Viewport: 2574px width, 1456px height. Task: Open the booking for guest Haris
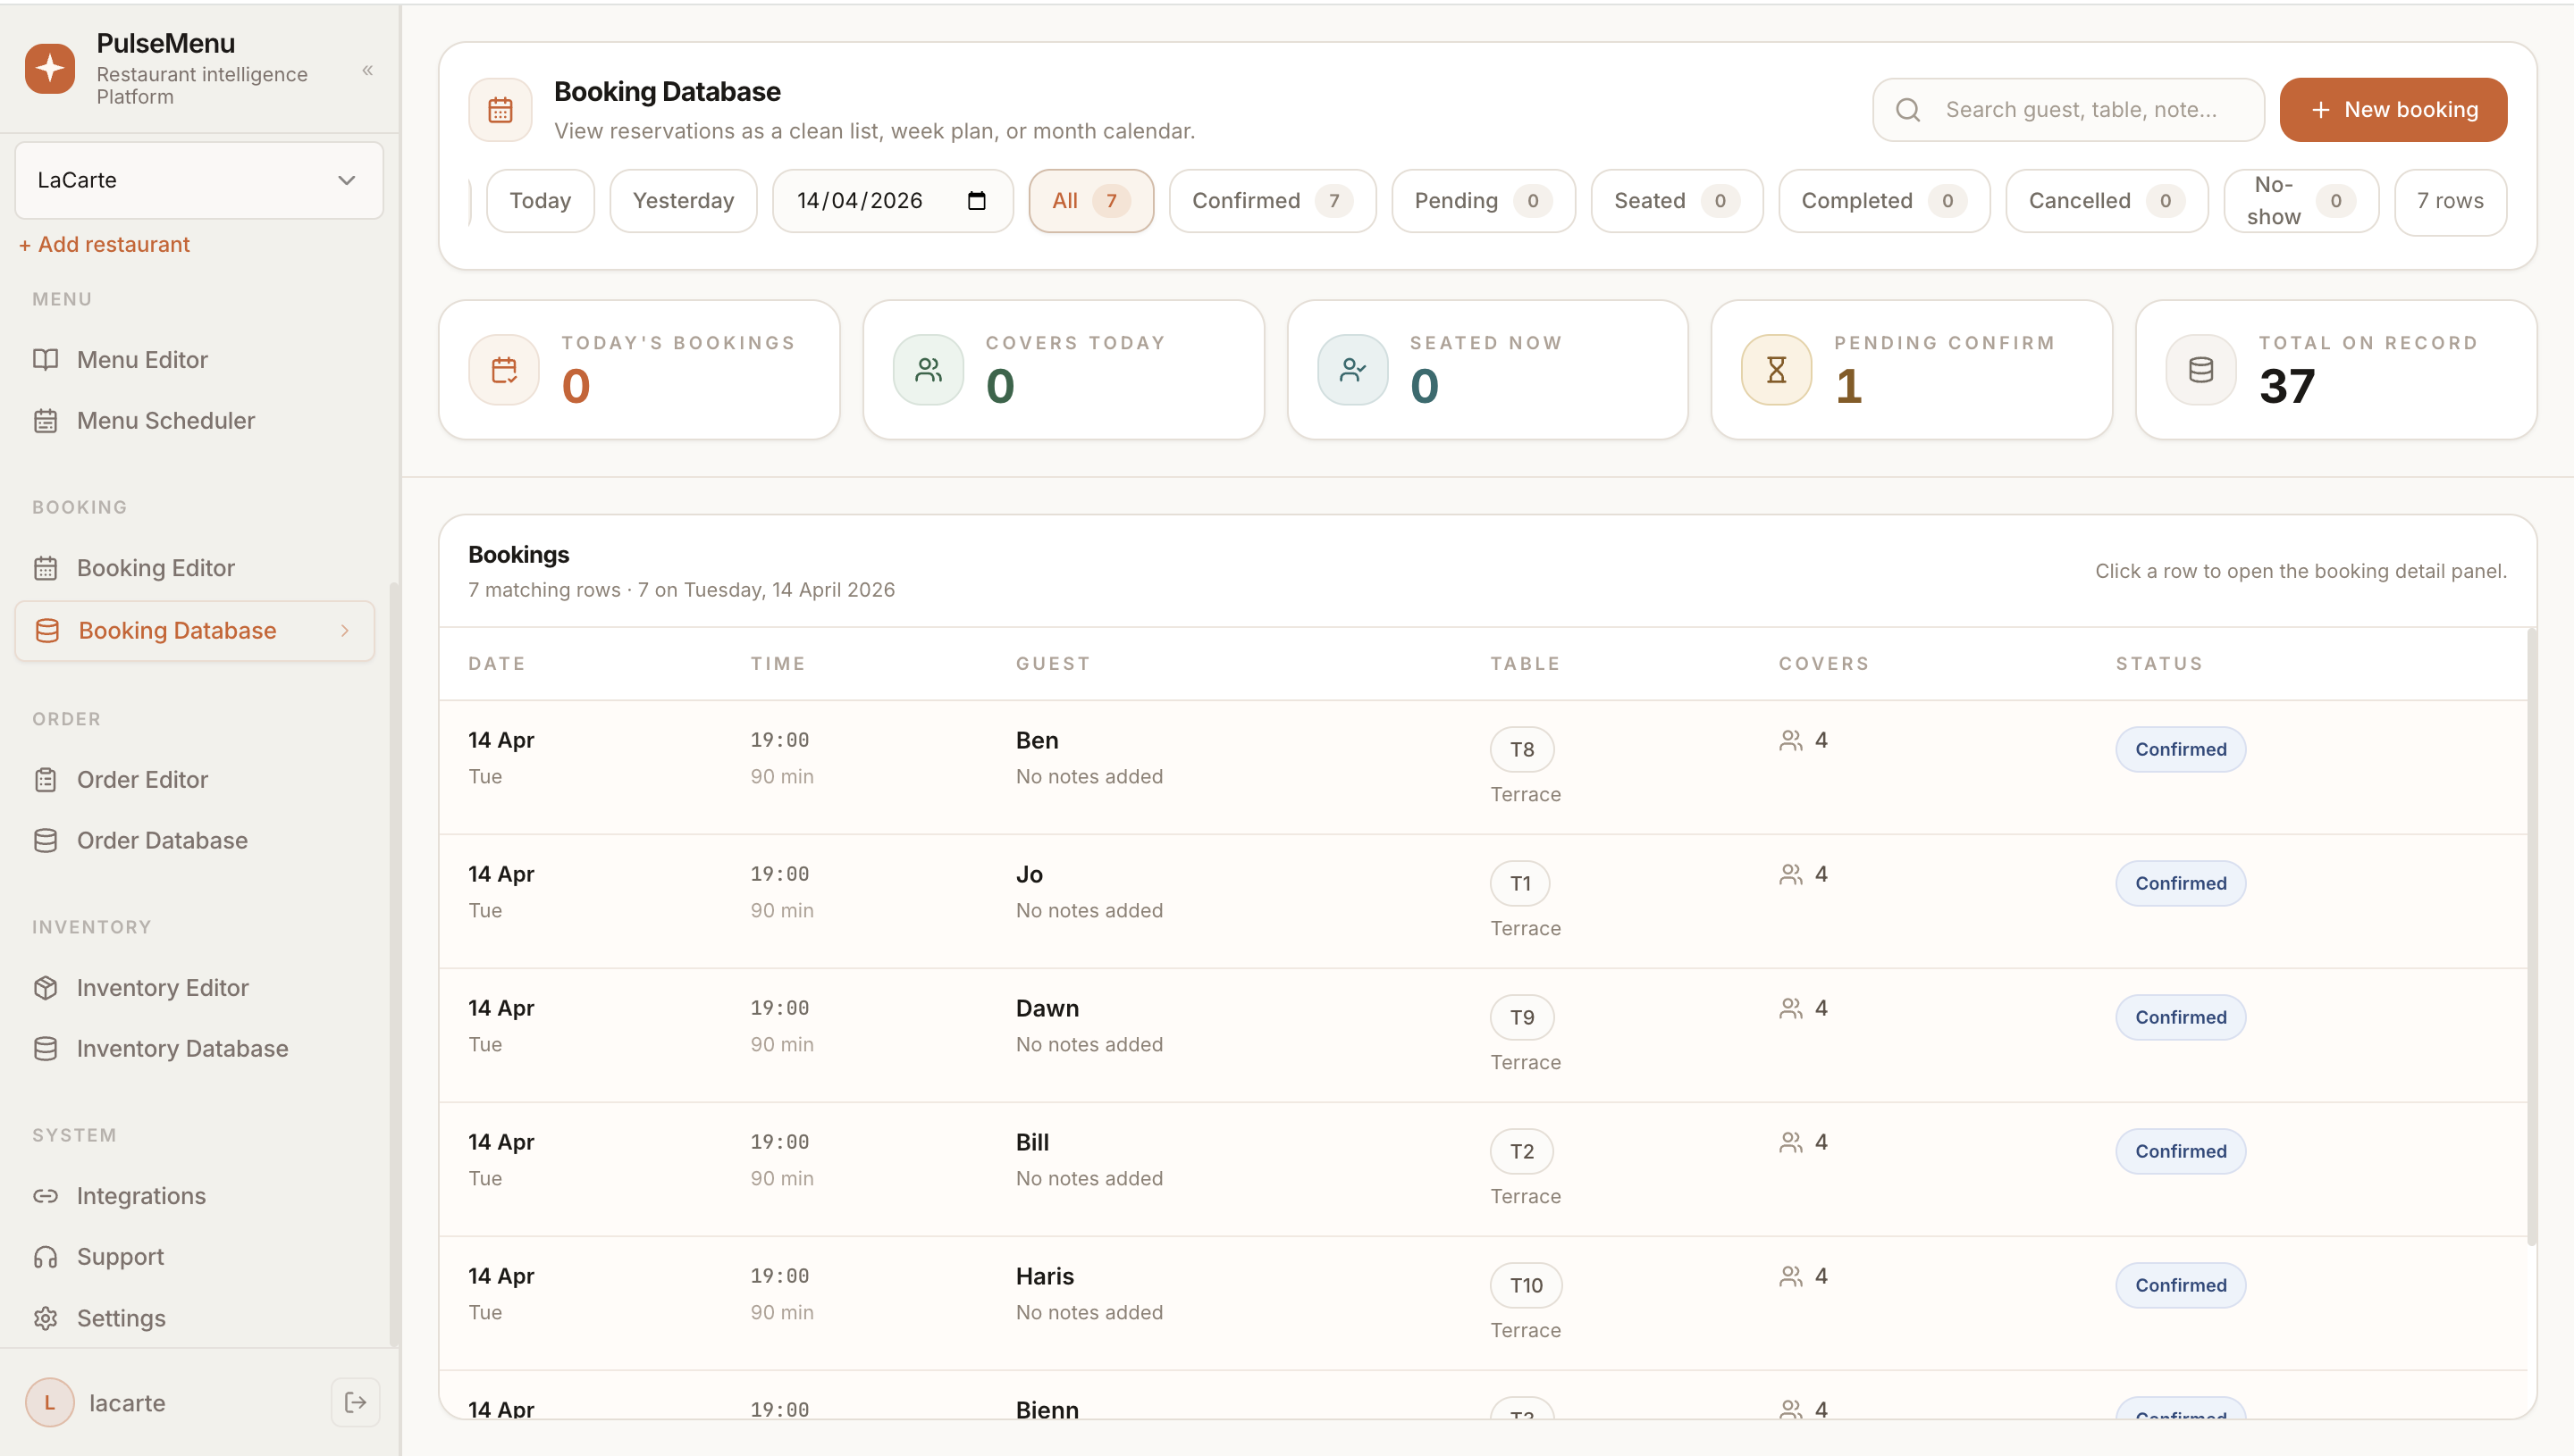[1483, 1303]
